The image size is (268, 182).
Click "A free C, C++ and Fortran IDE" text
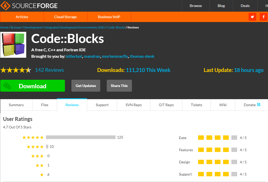[58, 50]
